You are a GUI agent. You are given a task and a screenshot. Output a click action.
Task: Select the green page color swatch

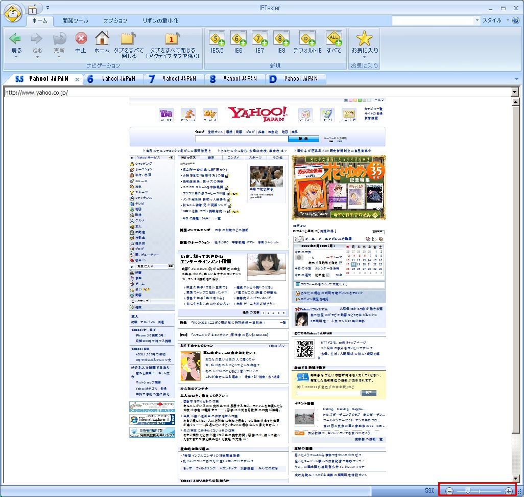360,100
